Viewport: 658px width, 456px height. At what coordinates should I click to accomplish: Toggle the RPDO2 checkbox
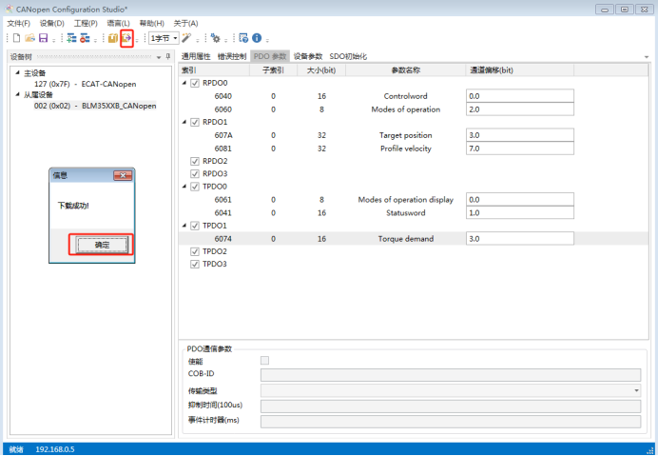click(195, 161)
